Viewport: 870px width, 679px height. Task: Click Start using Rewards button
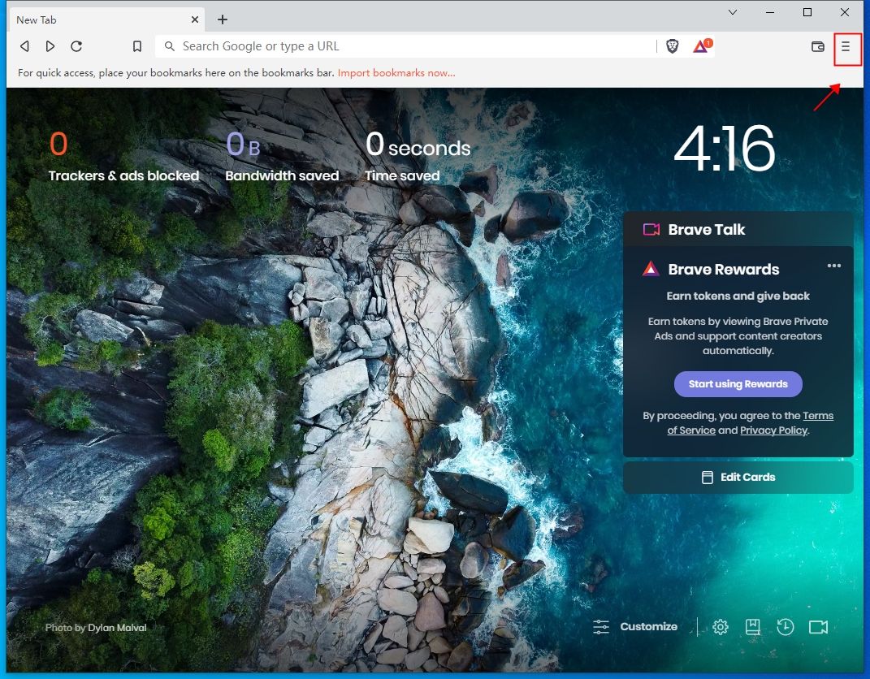[x=738, y=384]
